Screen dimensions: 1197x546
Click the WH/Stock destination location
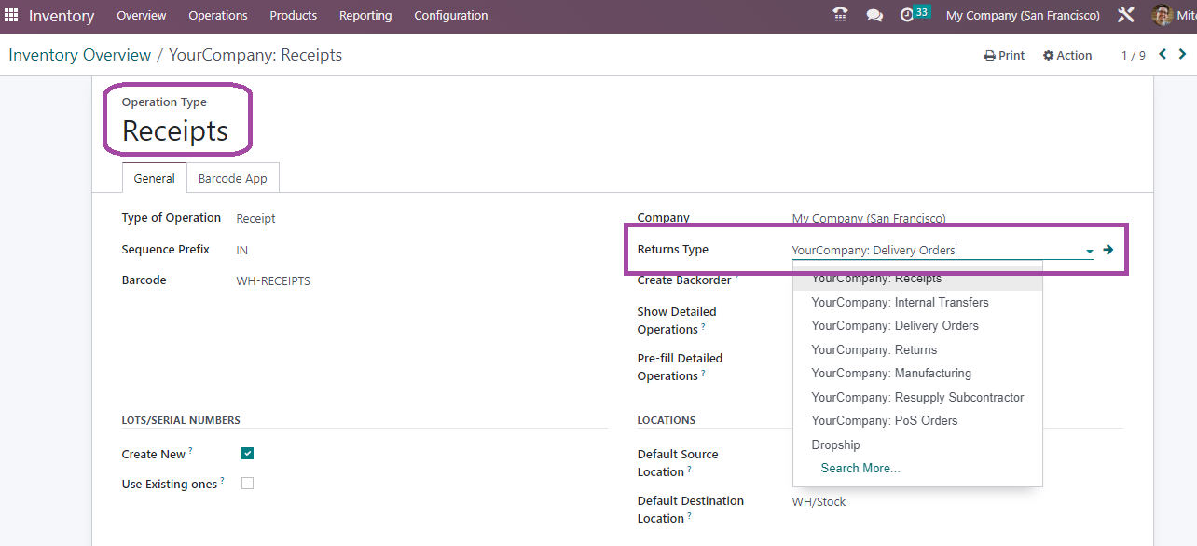point(819,501)
